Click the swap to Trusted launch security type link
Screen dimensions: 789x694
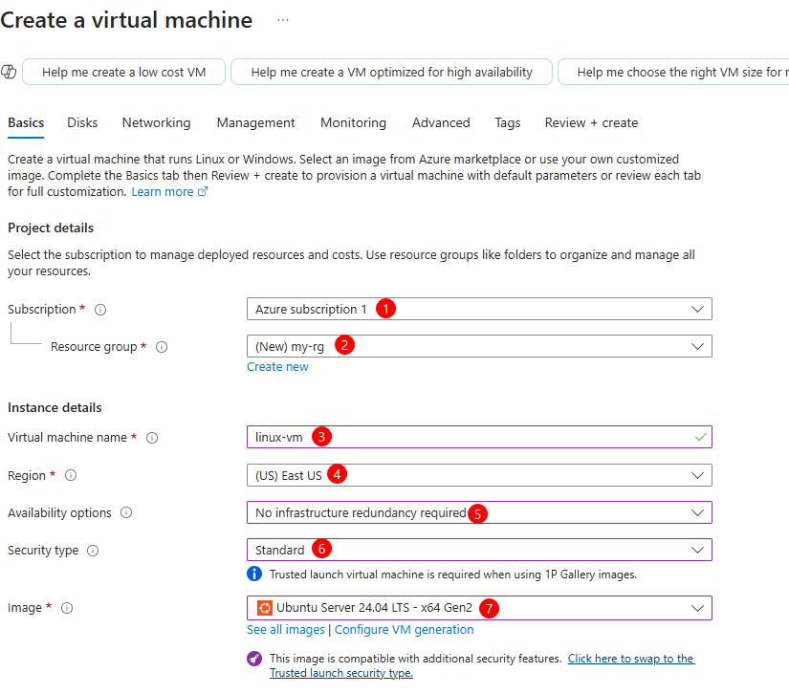tap(482, 665)
